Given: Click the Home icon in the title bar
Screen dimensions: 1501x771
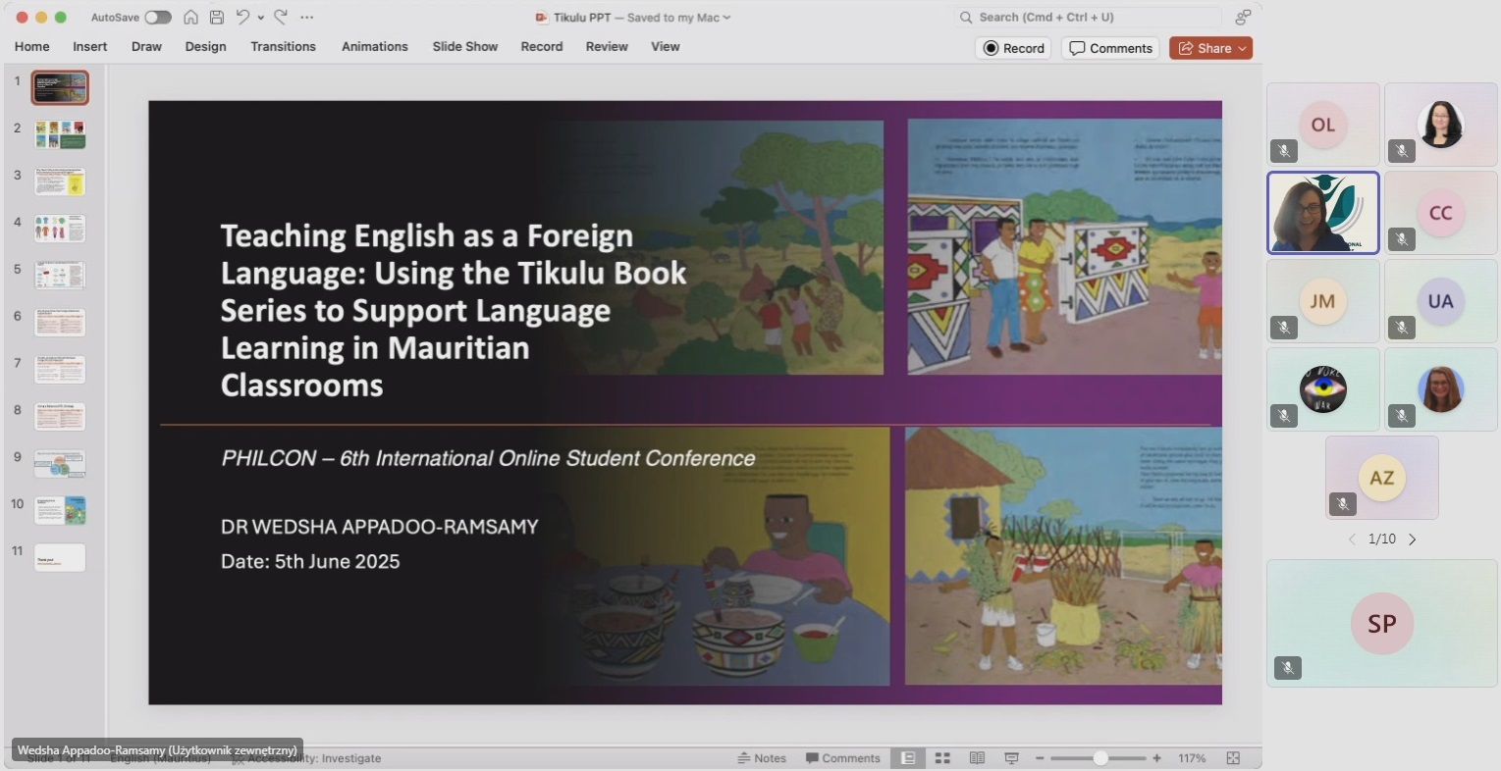Looking at the screenshot, I should (190, 18).
